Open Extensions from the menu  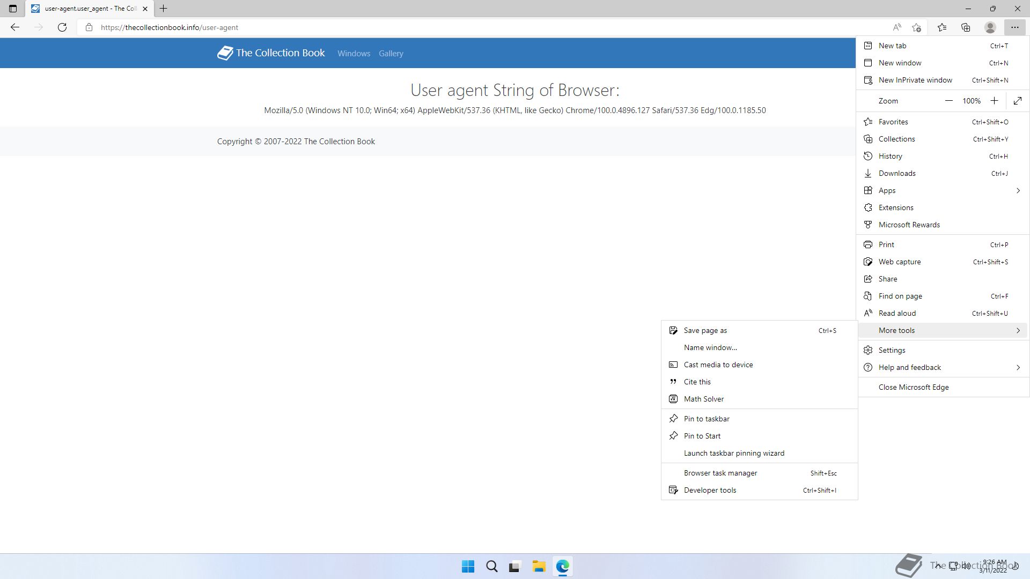943,207
